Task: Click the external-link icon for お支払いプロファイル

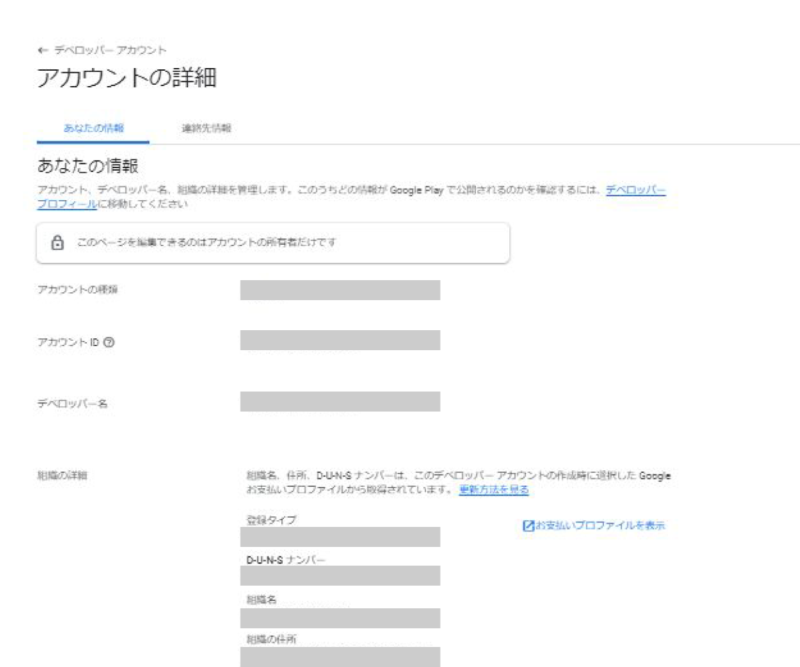Action: coord(528,526)
